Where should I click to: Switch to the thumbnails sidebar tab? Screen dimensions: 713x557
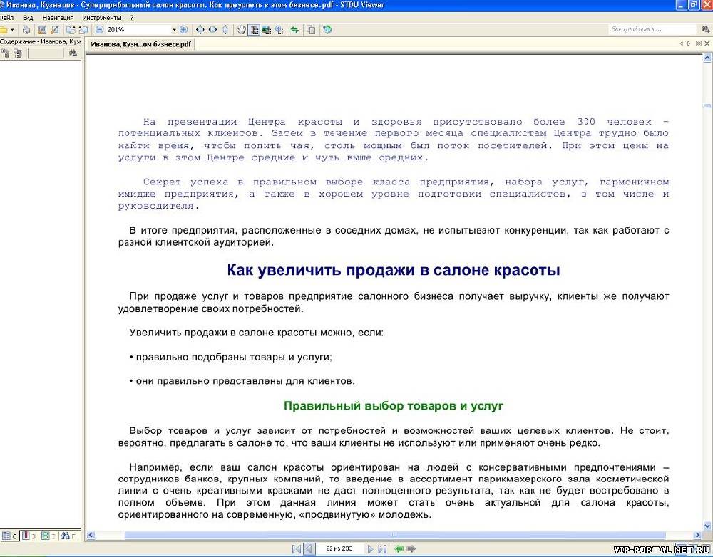48,536
